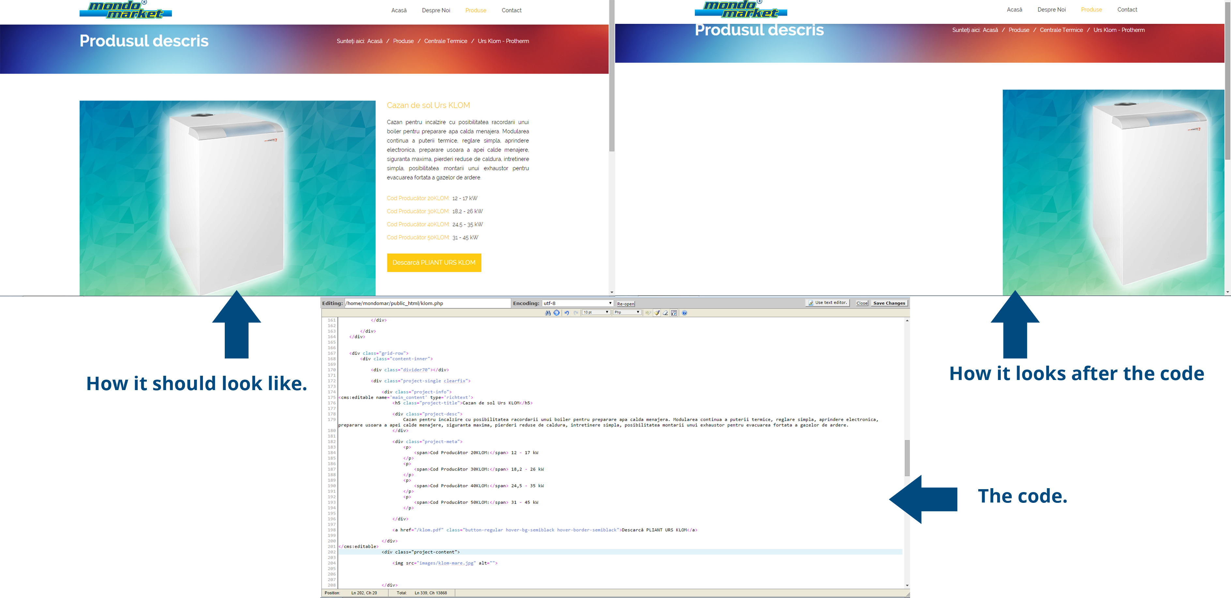Click Acasă breadcrumb link in left page
The height and width of the screenshot is (598, 1231).
[x=375, y=41]
